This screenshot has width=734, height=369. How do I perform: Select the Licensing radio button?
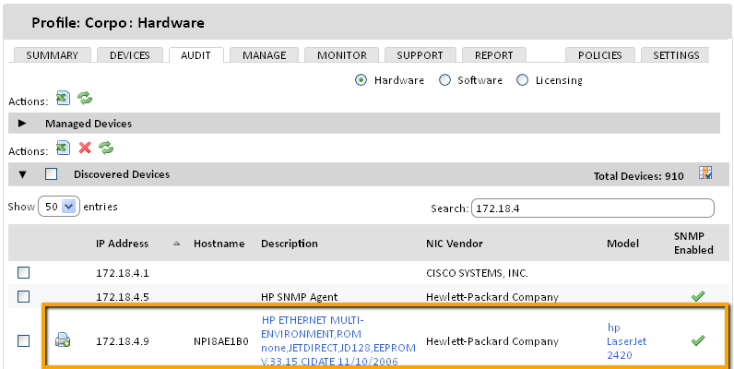[x=523, y=80]
